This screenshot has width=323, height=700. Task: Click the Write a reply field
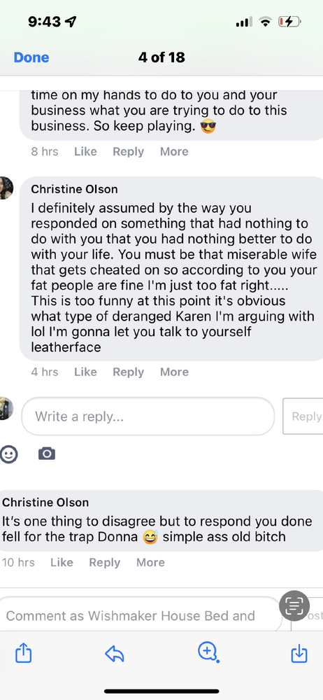(148, 416)
